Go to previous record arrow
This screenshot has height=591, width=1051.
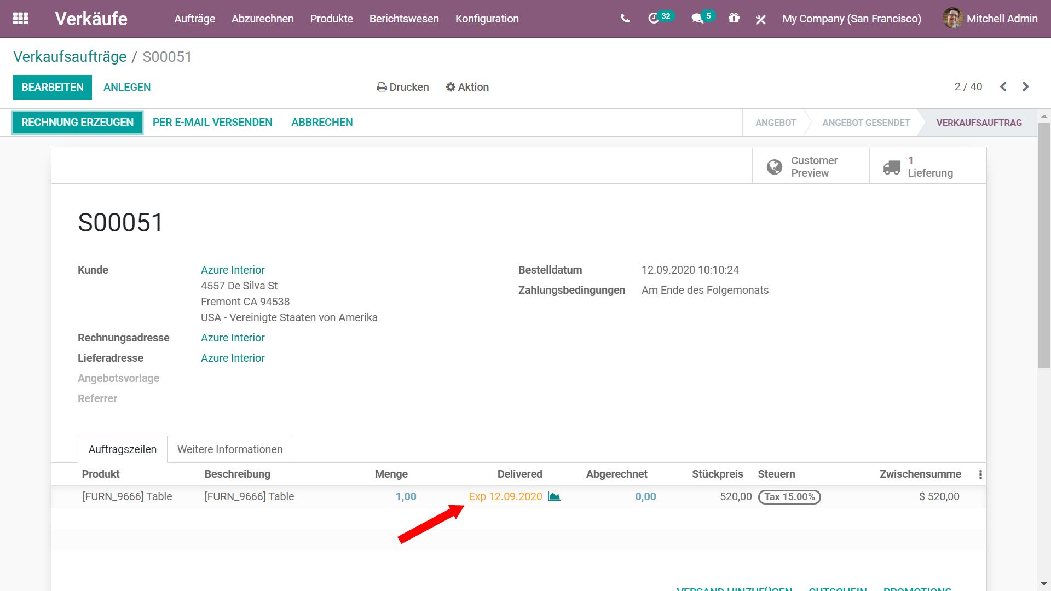coord(1003,86)
